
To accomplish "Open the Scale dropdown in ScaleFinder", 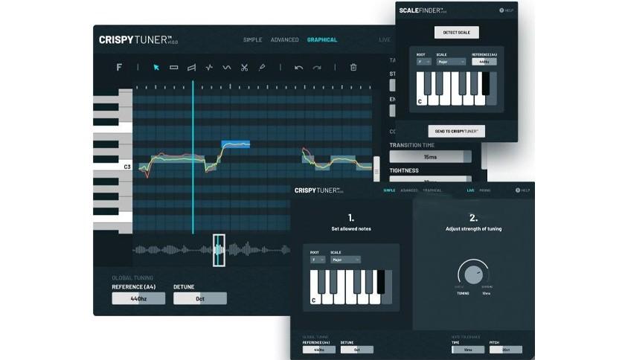I will pos(451,62).
